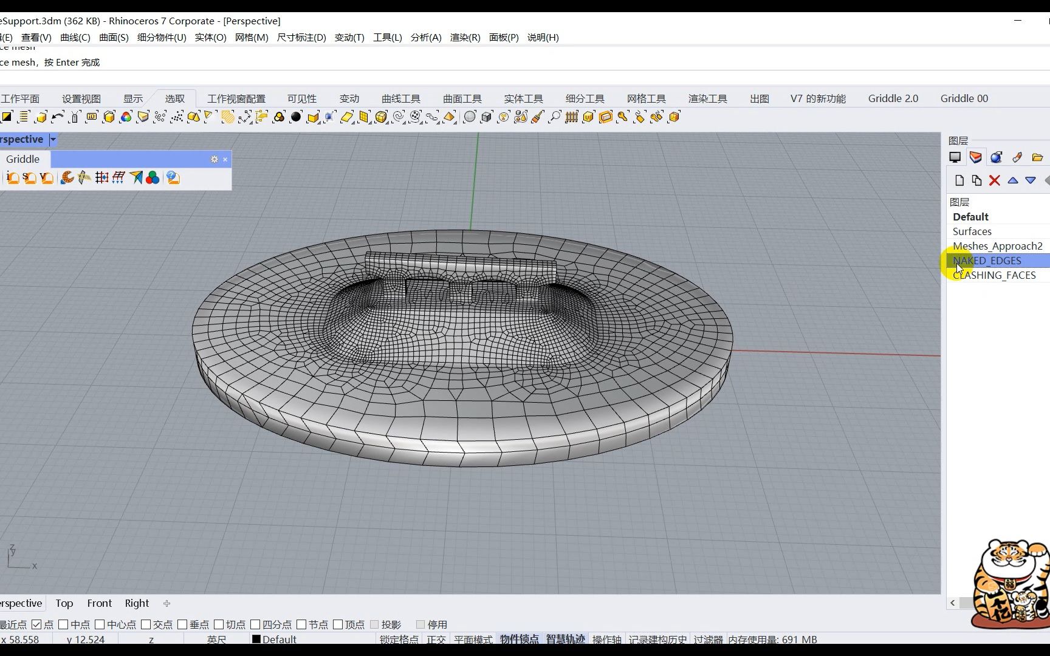Open Griddle panel gear options
The image size is (1050, 656).
(x=214, y=159)
